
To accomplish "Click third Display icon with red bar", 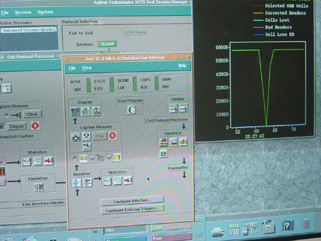I will (x=96, y=111).
